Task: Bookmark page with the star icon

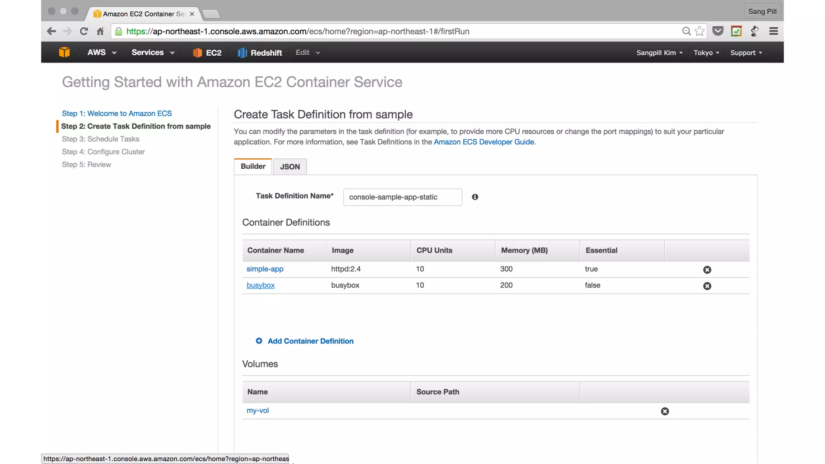Action: tap(700, 31)
